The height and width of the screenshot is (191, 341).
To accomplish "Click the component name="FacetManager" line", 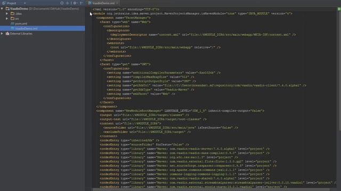I will coord(123,18).
